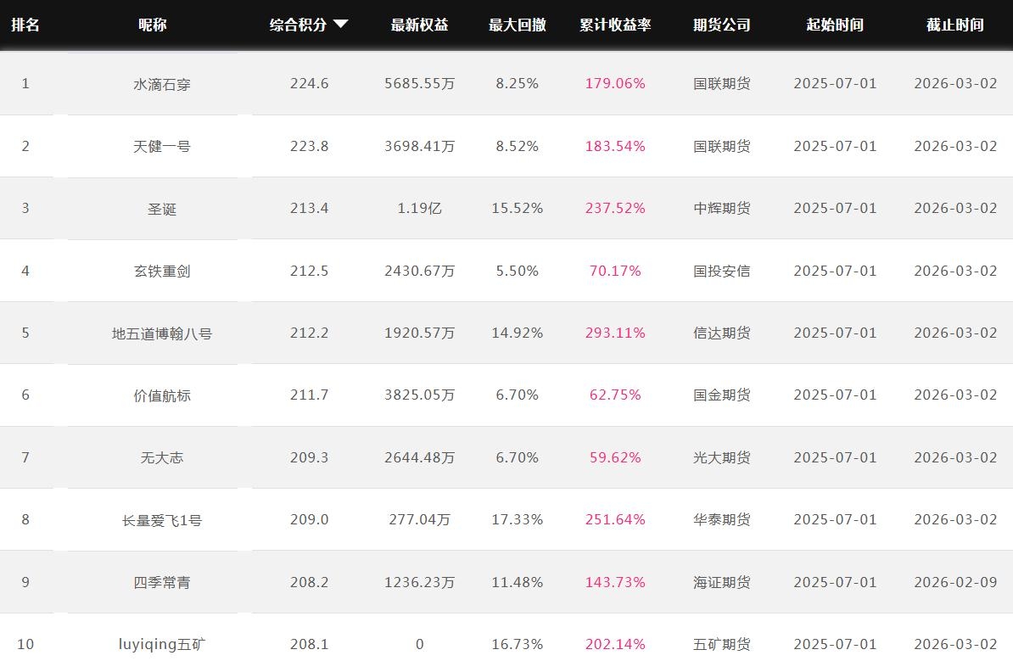Sort table by 最新权益 column header
This screenshot has width=1013, height=672.
[419, 25]
